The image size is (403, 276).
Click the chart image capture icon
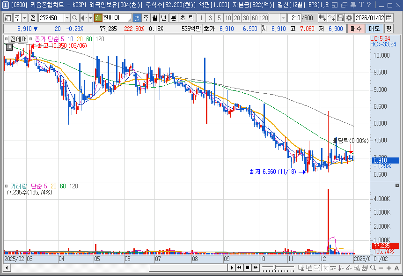(x=365, y=268)
